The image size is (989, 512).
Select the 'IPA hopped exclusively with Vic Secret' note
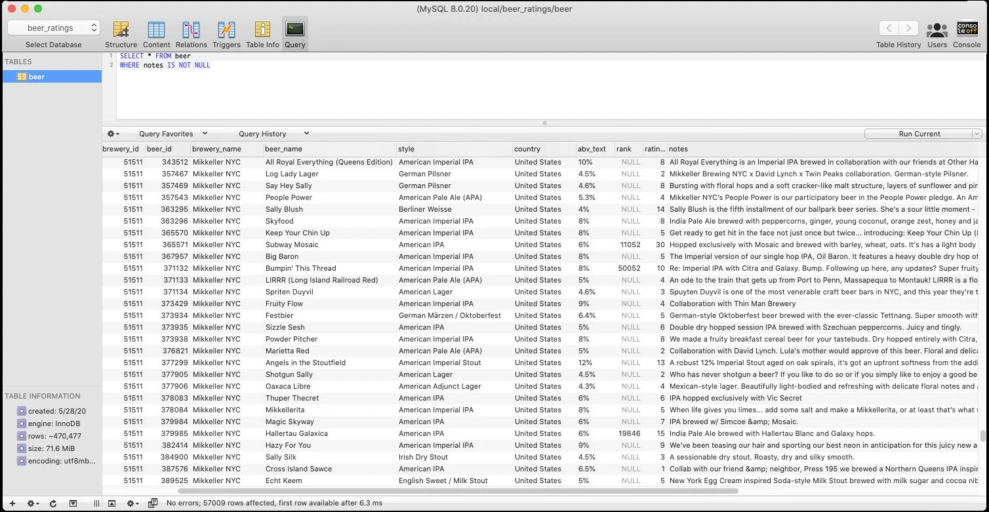click(736, 398)
